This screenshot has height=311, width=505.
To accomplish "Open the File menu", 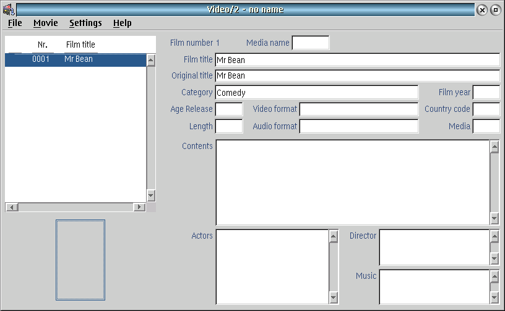I will click(x=15, y=23).
